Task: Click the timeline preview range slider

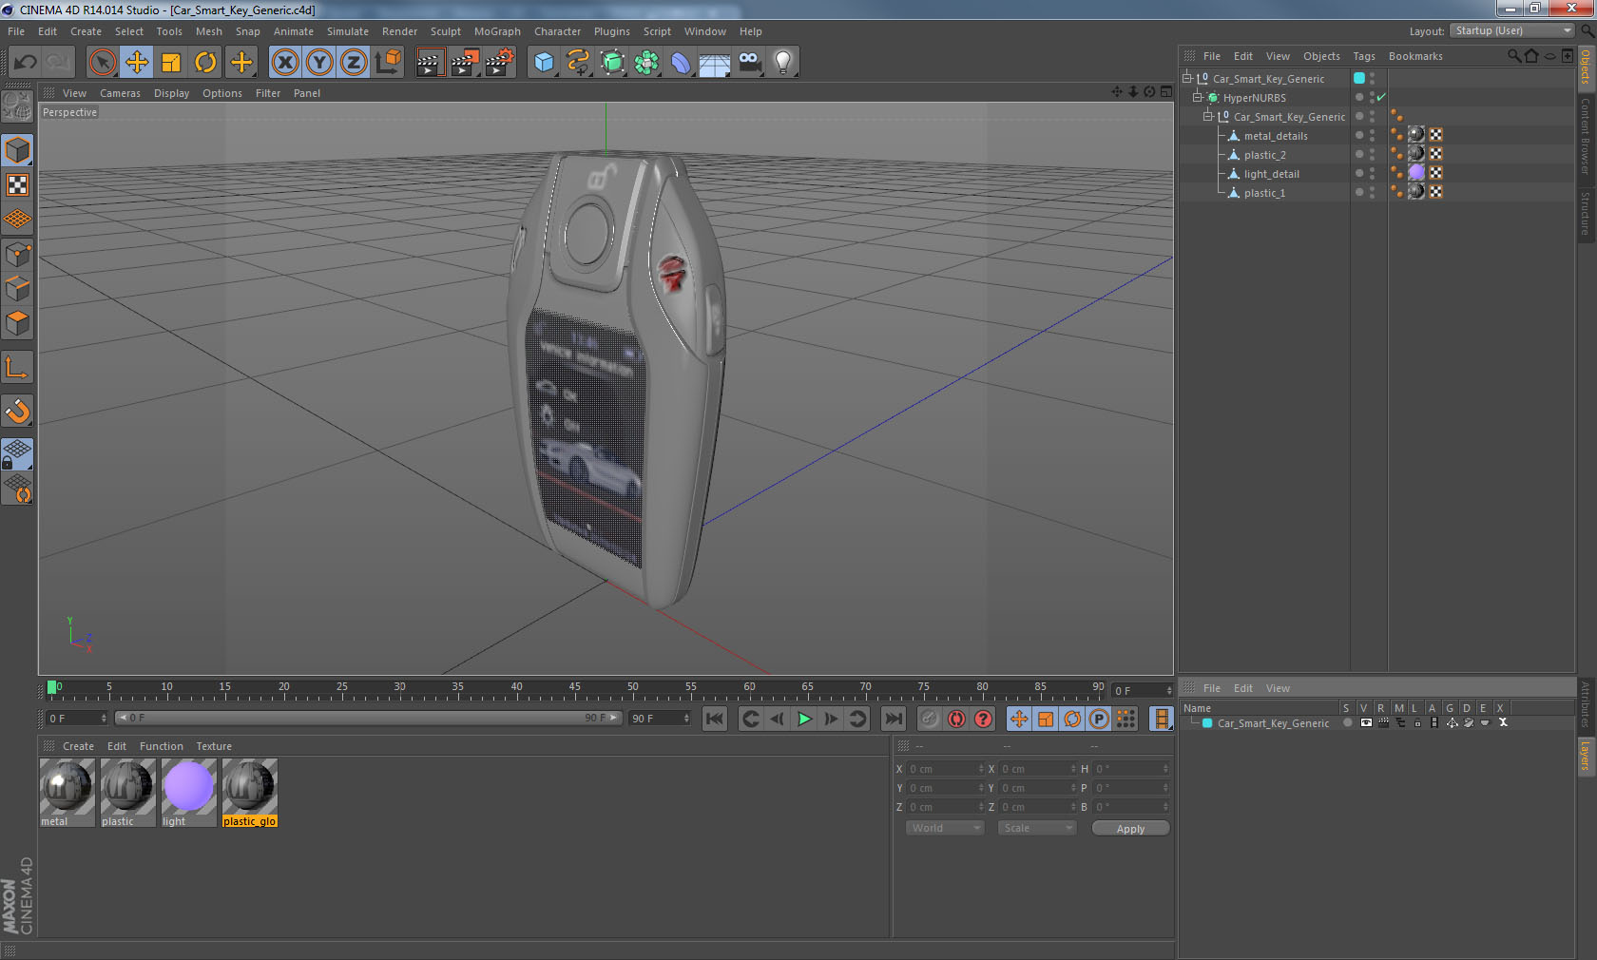Action: (369, 718)
